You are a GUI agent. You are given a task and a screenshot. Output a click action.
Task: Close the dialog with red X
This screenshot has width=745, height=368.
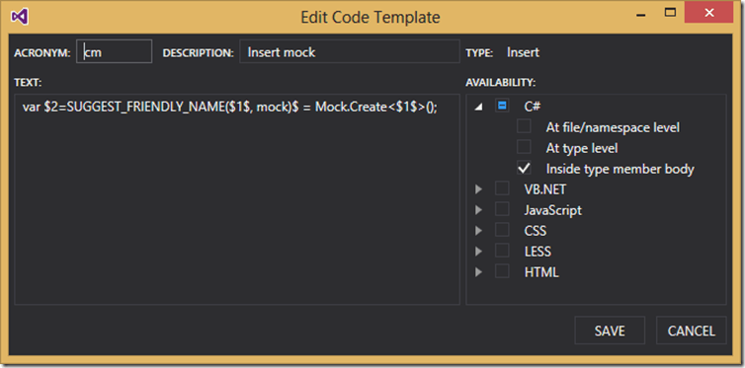(709, 13)
